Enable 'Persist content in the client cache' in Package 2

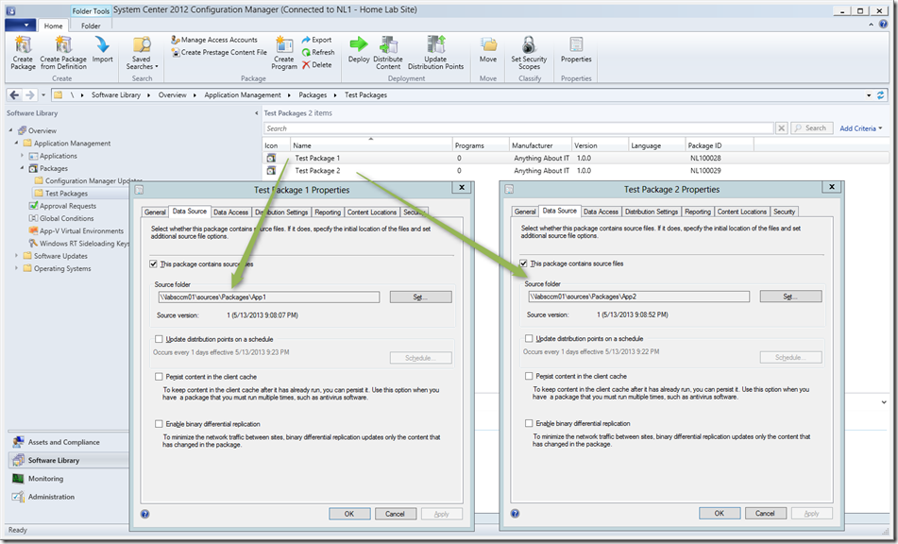click(529, 376)
